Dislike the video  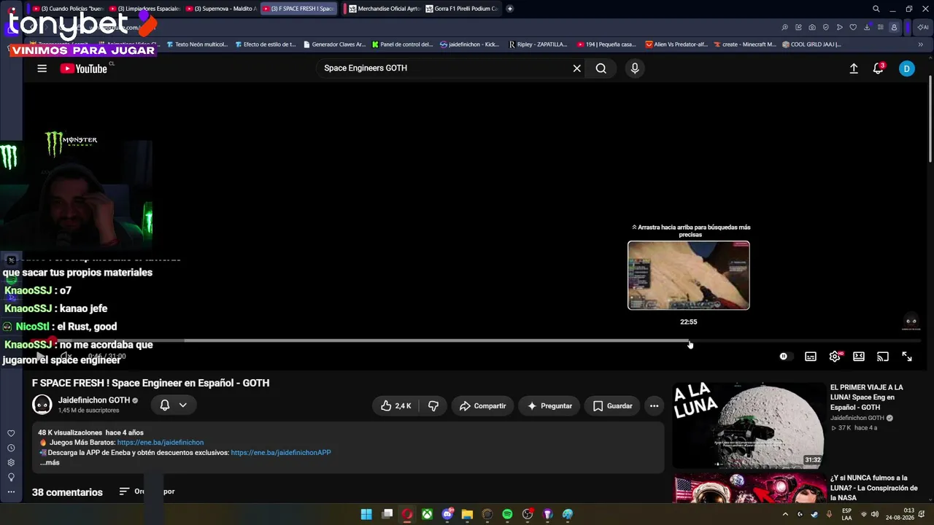point(433,406)
